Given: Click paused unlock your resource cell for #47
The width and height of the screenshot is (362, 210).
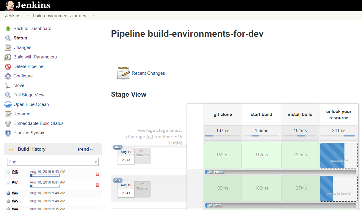Looking at the screenshot, I should tap(339, 189).
